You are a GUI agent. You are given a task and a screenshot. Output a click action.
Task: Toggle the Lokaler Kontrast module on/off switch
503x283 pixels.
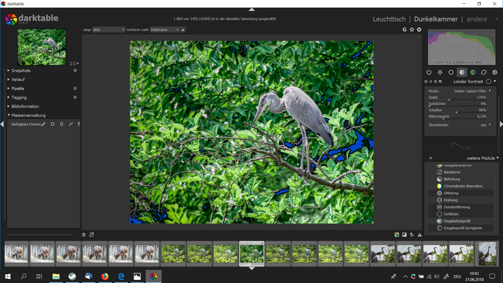tap(426, 81)
